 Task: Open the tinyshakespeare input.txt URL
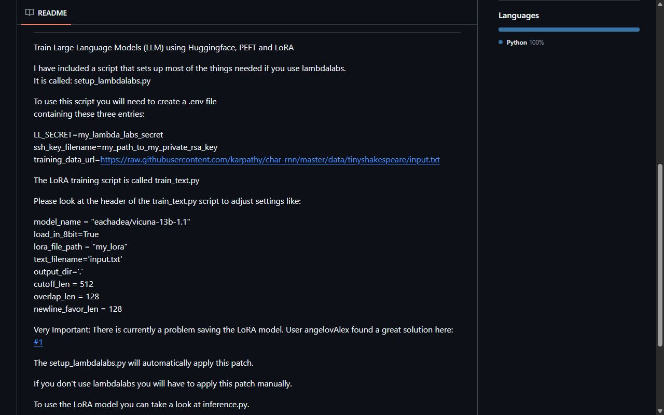pos(270,159)
